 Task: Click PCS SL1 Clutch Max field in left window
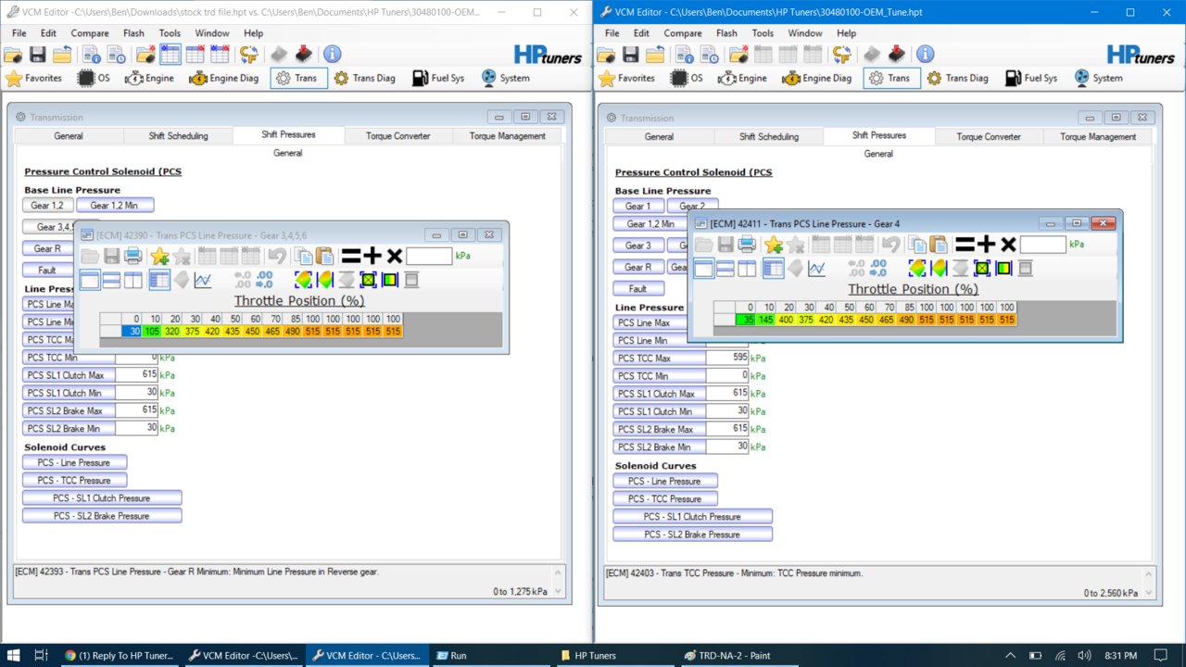click(x=135, y=375)
